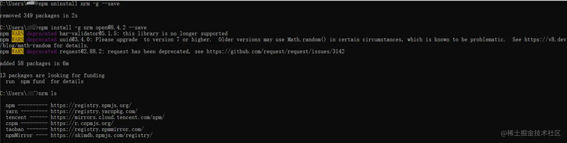Click the yellow WARN label on request line
The height and width of the screenshot is (143, 567).
click(18, 51)
